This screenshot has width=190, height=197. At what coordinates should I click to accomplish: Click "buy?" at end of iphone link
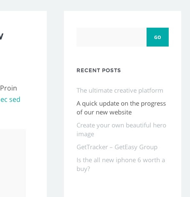(83, 169)
